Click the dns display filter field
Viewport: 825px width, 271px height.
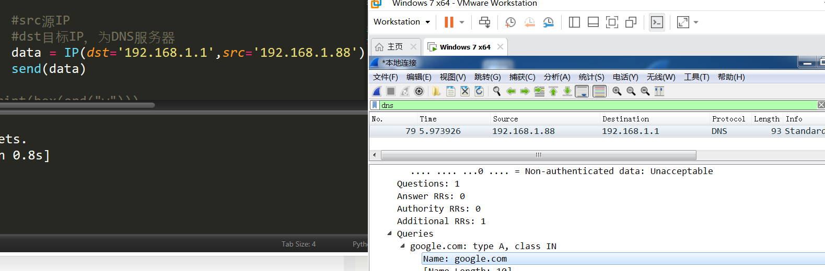point(598,105)
